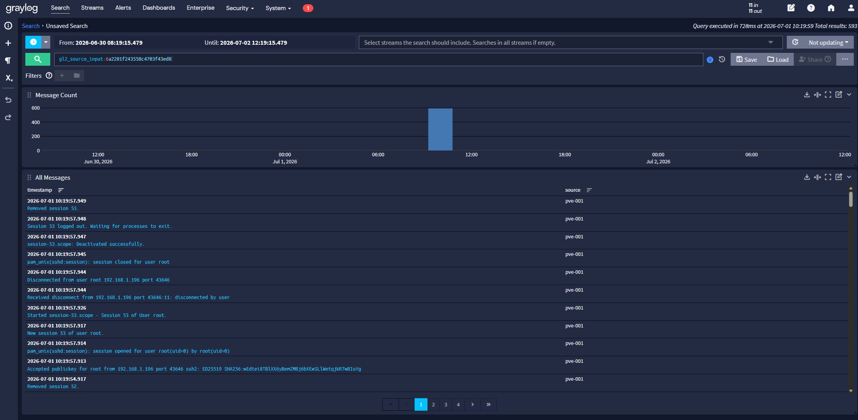Export Message Count widget via download icon
858x420 pixels.
[x=807, y=95]
